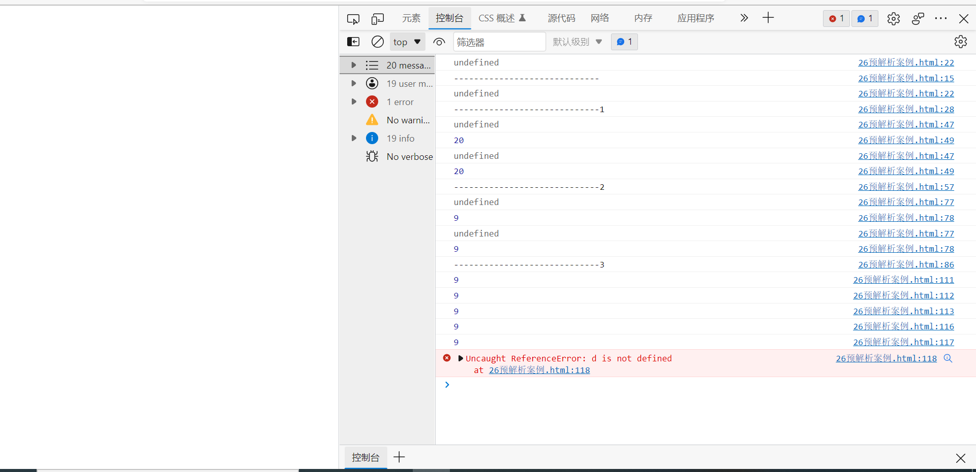
Task: Open right-aligned html:118 source link on error row
Action: [x=886, y=358]
